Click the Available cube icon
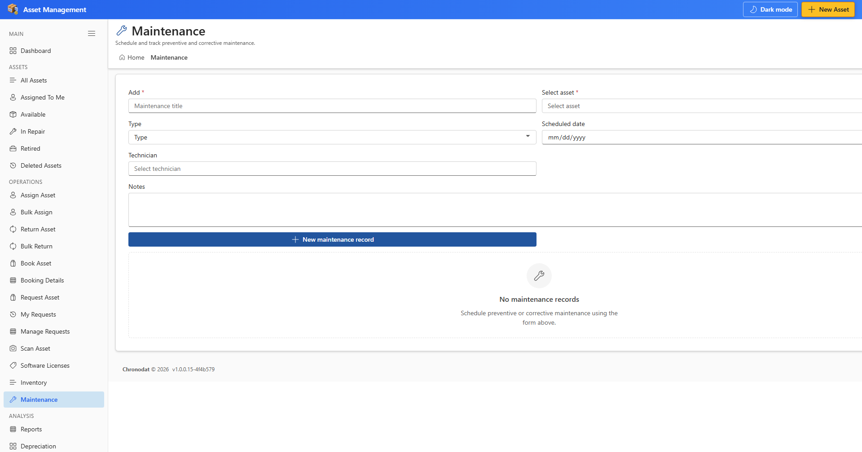This screenshot has width=862, height=452. (13, 114)
